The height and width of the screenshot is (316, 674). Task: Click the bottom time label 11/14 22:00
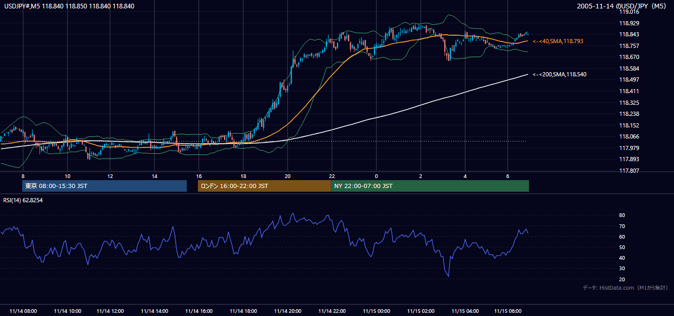[x=332, y=311]
